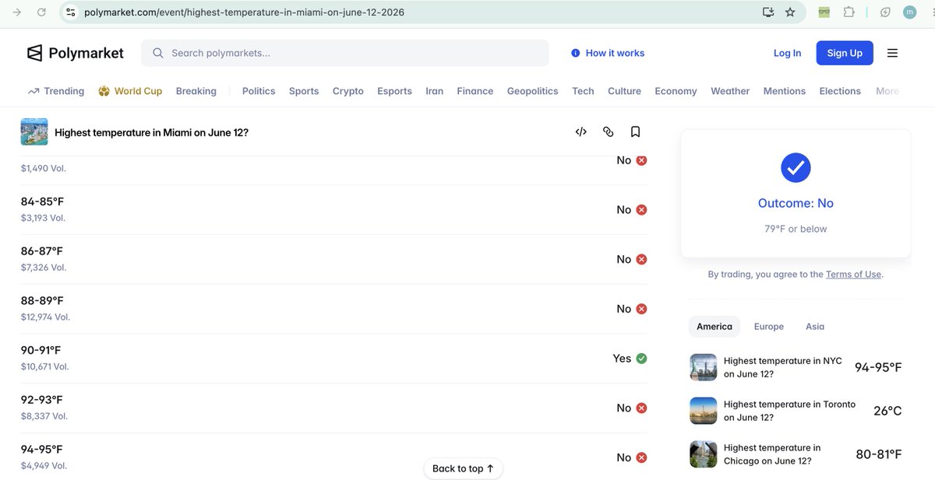The width and height of the screenshot is (935, 480).
Task: Open the green extension icon in the browser toolbar
Action: pos(824,12)
